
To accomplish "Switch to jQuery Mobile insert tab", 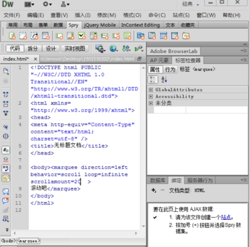I will 100,25.
